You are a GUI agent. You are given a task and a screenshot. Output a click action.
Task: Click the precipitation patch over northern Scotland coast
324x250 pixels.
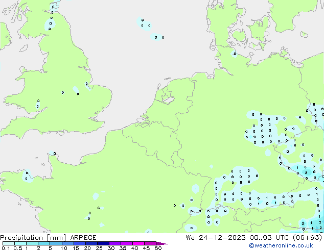51,20
